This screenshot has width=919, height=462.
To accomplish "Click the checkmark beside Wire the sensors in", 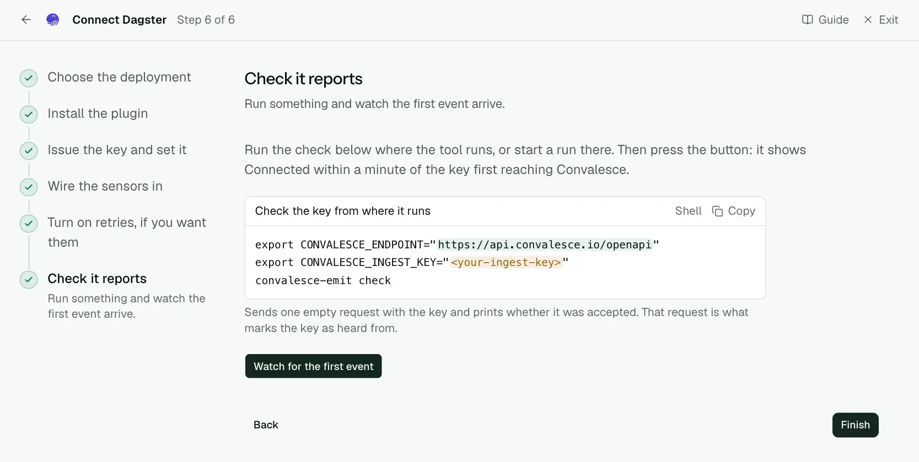I will point(29,187).
